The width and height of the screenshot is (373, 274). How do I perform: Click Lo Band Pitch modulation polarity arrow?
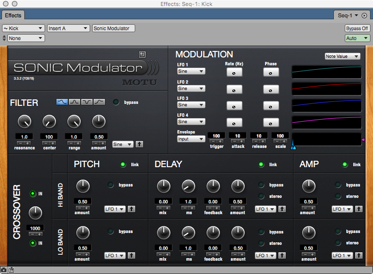(x=131, y=256)
